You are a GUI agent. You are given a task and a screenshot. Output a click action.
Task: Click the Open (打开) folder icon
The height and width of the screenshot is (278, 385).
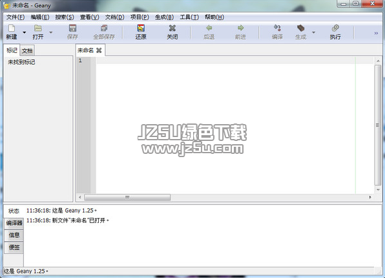pyautogui.click(x=38, y=28)
